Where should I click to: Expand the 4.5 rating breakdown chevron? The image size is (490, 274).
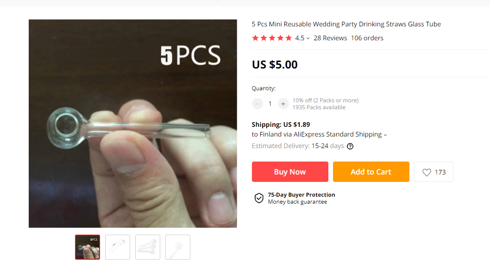pyautogui.click(x=308, y=38)
